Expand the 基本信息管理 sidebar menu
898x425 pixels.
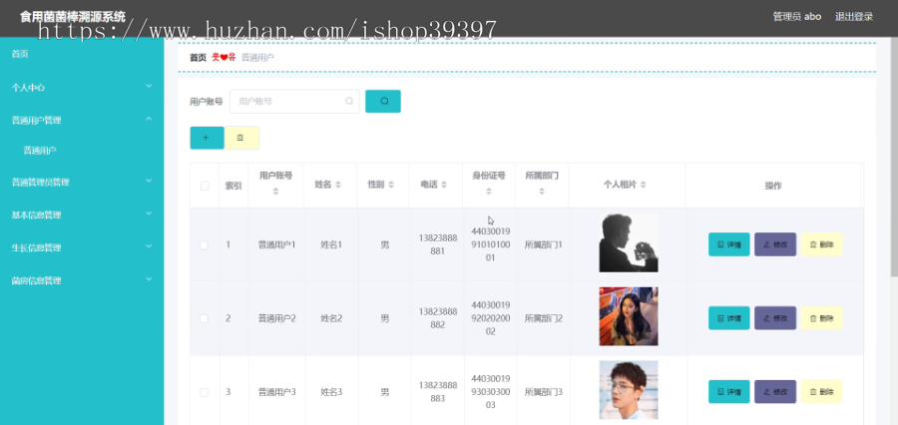coord(82,214)
